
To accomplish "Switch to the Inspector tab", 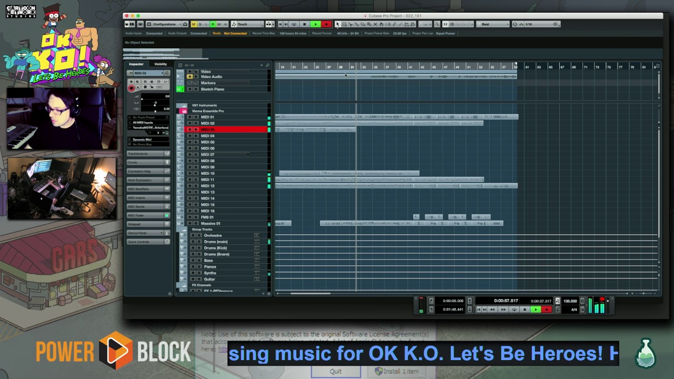I will tap(136, 64).
